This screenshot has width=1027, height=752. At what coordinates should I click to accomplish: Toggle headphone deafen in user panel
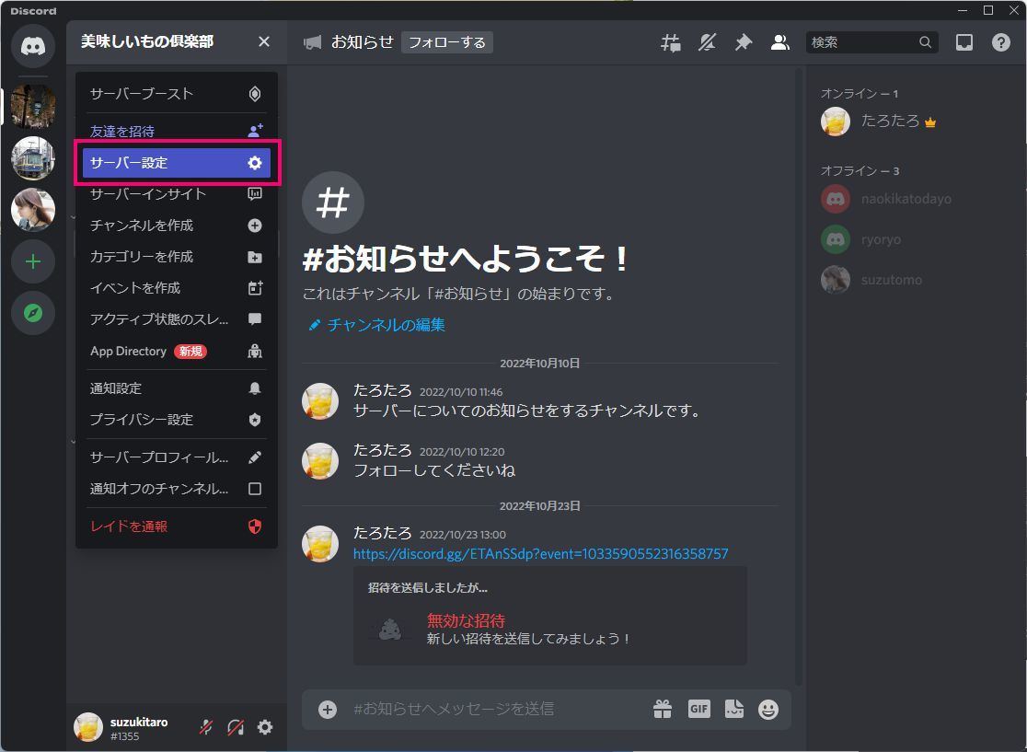tap(236, 726)
